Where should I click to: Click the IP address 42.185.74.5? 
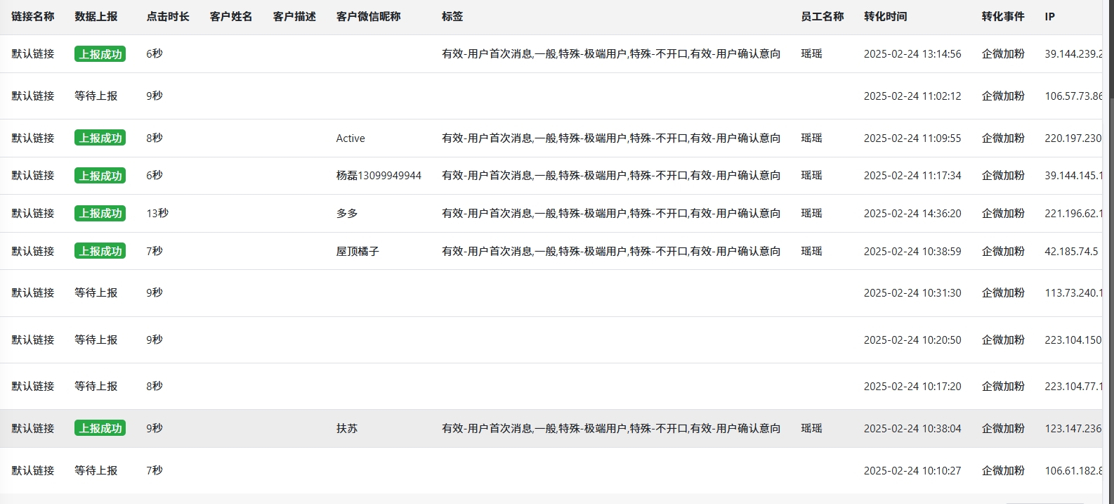click(1071, 251)
